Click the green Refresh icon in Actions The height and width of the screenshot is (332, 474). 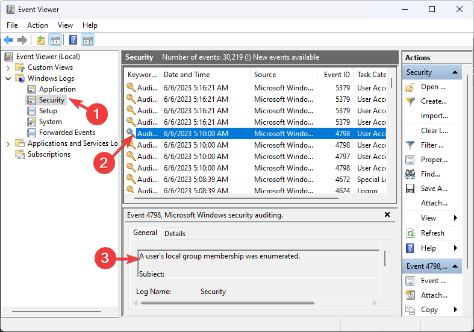click(x=410, y=233)
